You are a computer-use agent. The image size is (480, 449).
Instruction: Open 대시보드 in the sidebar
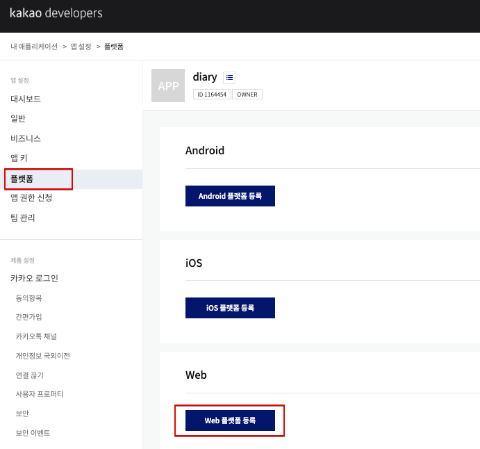[26, 99]
